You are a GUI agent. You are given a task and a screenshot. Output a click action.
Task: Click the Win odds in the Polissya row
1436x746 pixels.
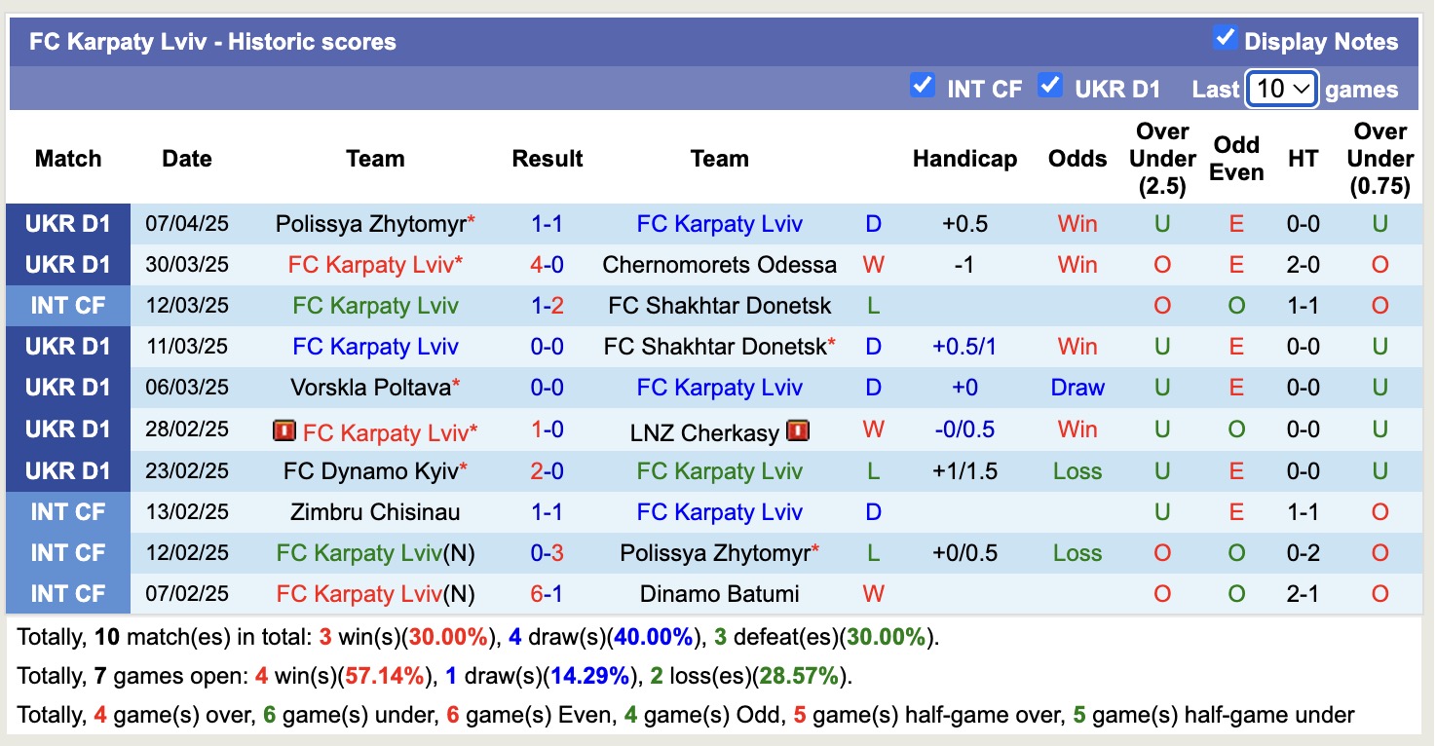coord(1077,222)
